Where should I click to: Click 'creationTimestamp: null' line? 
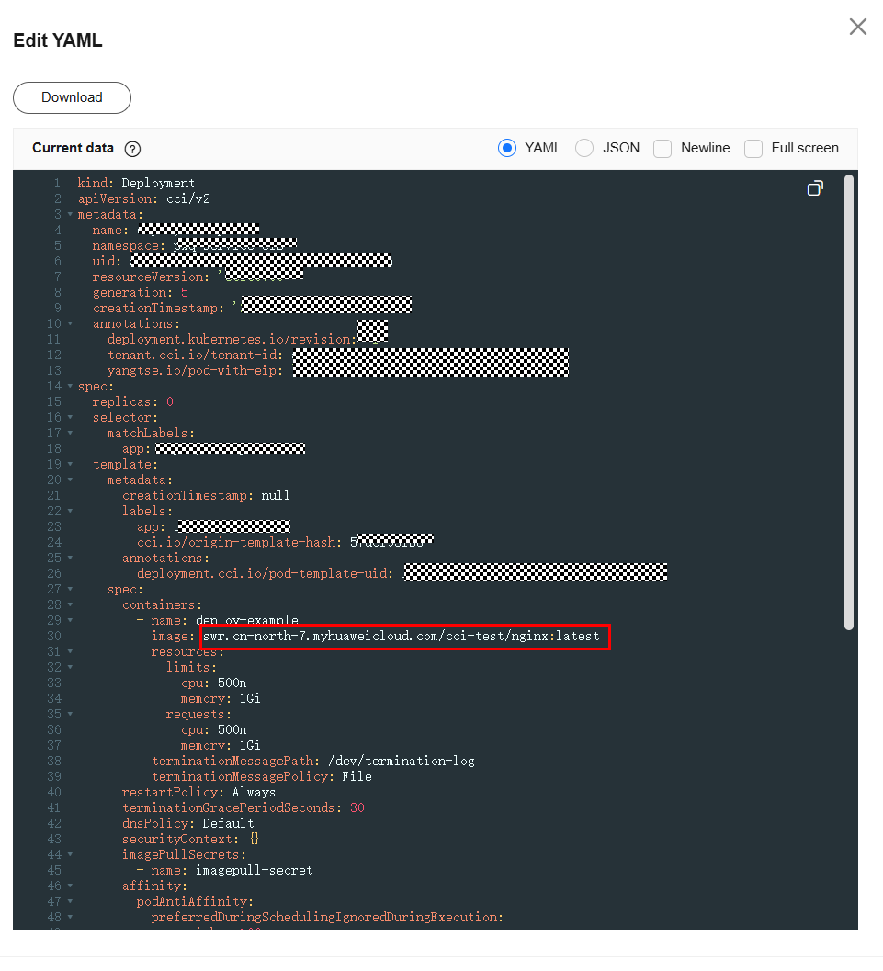206,495
